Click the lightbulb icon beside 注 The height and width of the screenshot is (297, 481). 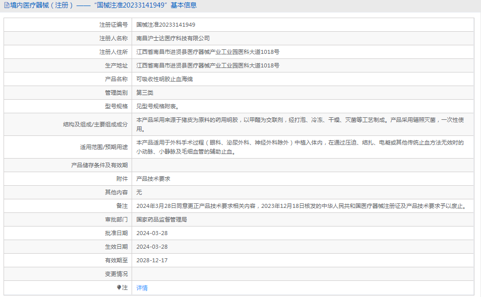(x=119, y=287)
